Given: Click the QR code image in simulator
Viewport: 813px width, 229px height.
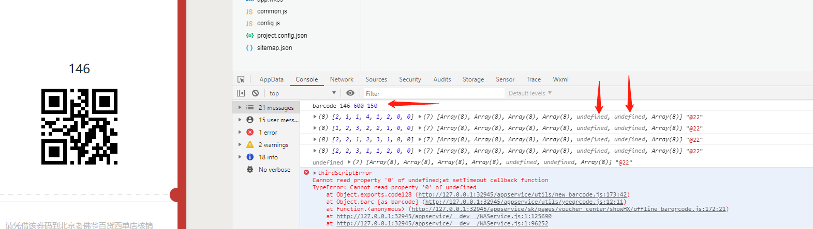Looking at the screenshot, I should 79,127.
